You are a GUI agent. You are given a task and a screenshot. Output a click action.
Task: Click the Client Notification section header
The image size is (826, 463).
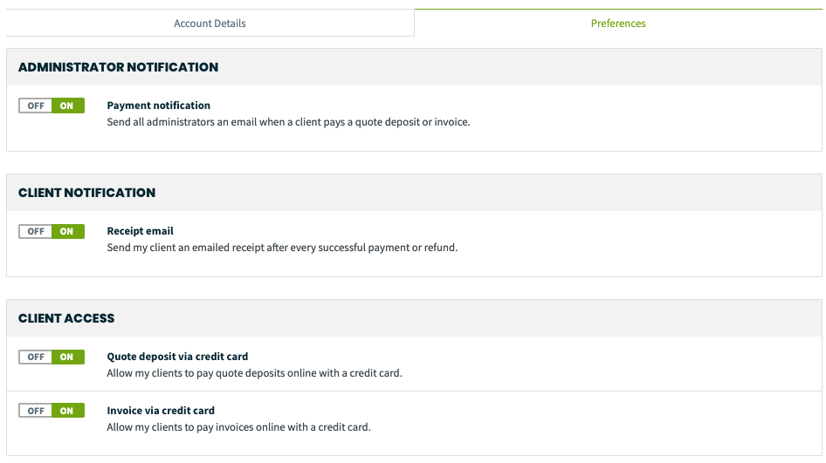tap(87, 193)
